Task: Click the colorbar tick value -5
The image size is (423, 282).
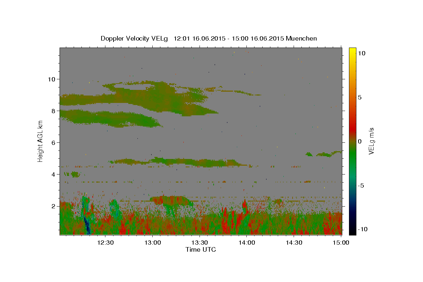Action: click(x=361, y=185)
